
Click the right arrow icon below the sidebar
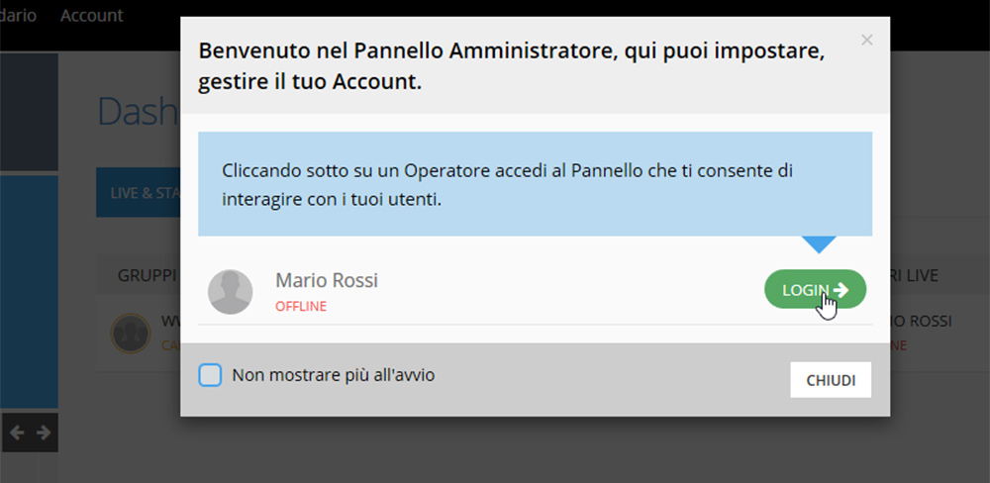44,433
